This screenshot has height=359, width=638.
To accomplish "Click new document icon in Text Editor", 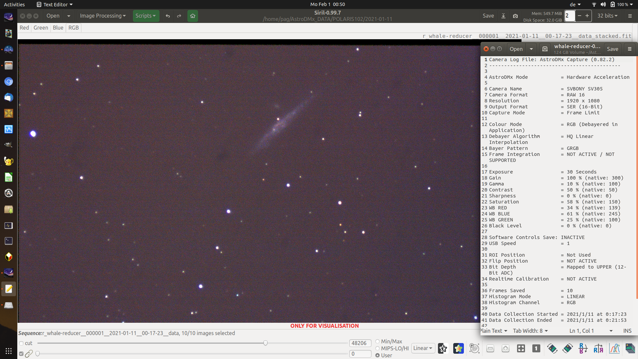I will coord(545,49).
